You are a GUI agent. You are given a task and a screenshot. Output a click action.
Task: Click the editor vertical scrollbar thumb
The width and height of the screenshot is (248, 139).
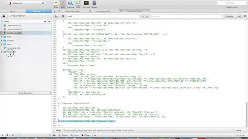[x=247, y=114]
